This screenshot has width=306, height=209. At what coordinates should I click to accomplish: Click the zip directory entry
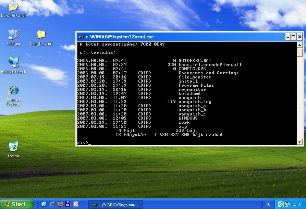182,126
